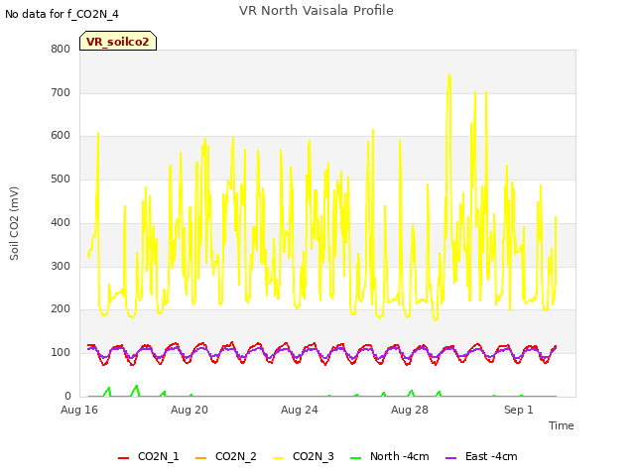The width and height of the screenshot is (635, 476).
Task: Click the Soil CO2 (mV) axis label
Action: tap(14, 223)
